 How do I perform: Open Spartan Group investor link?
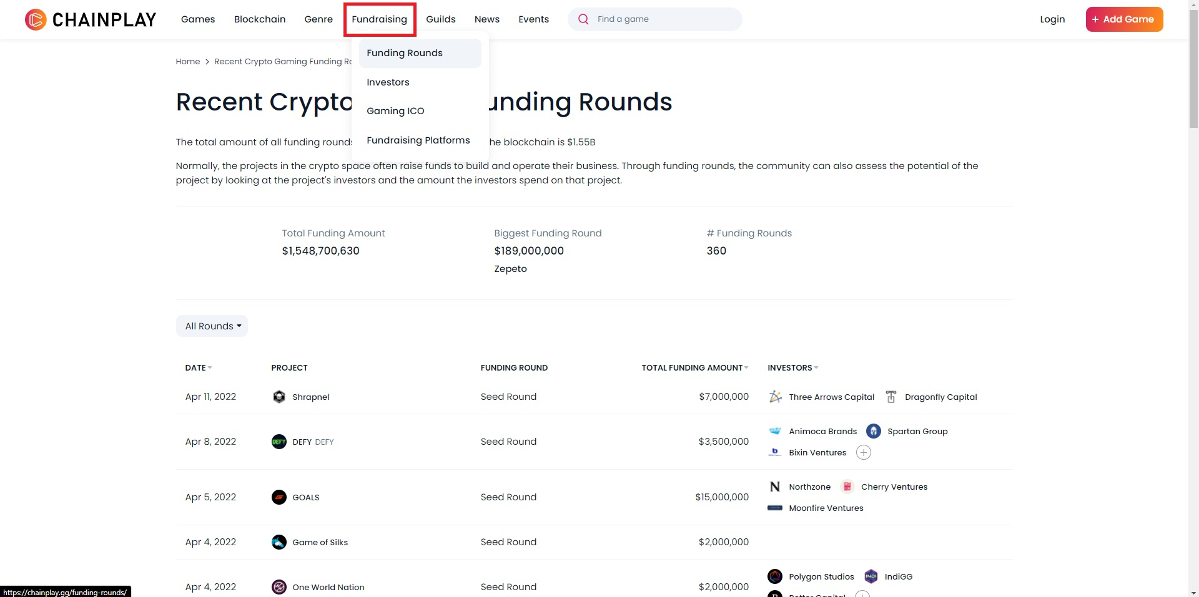click(917, 431)
